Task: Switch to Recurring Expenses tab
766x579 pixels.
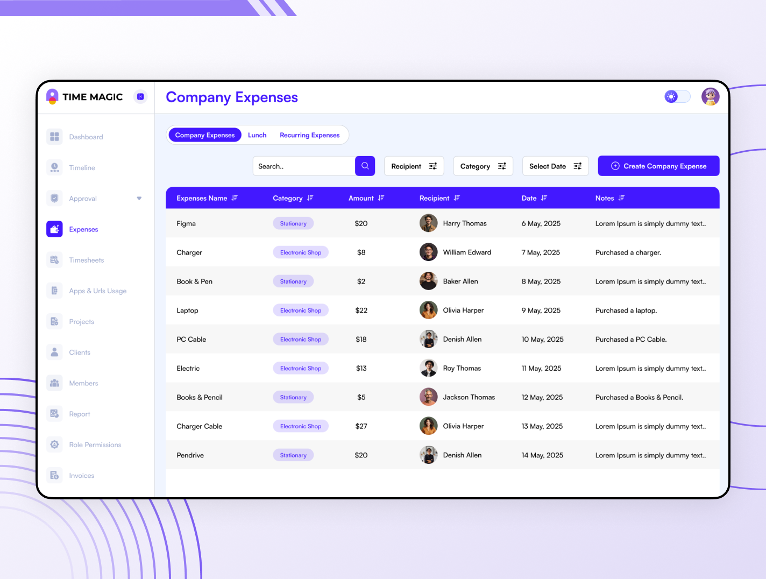Action: (309, 135)
